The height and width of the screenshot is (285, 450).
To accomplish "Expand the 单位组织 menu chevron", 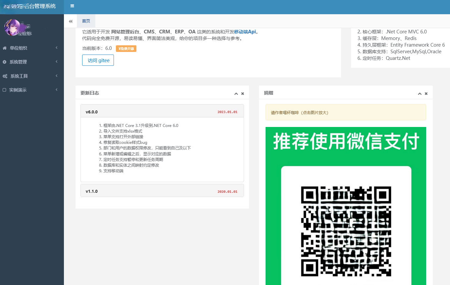I will tap(57, 48).
